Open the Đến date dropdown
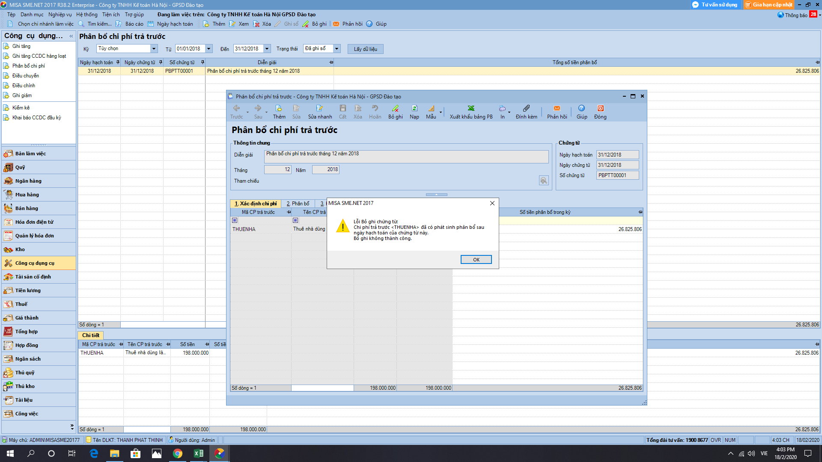 coord(267,49)
